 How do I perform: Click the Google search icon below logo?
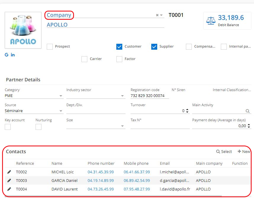(x=7, y=55)
